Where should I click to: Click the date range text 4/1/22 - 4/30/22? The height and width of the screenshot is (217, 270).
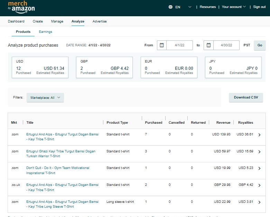(99, 45)
